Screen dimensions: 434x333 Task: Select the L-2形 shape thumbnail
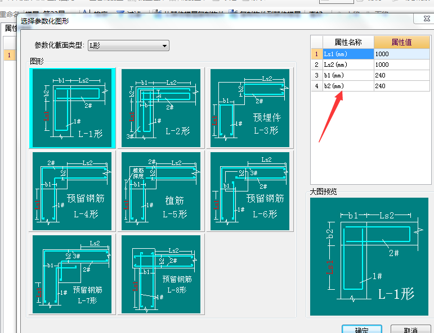click(161, 108)
